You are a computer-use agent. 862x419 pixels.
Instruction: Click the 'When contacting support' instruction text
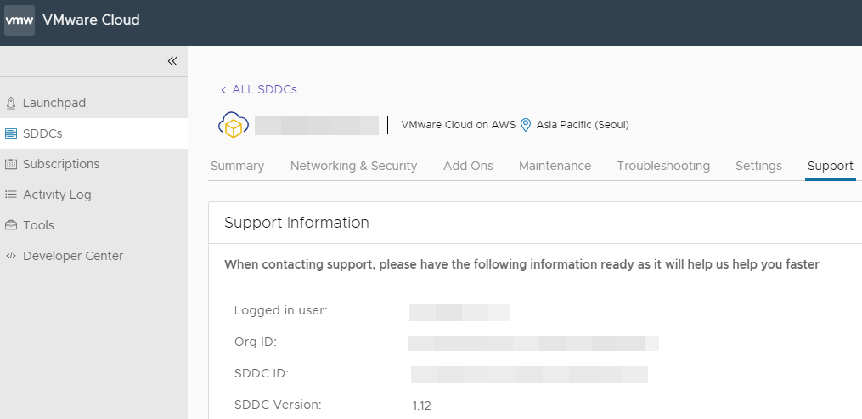pyautogui.click(x=521, y=264)
